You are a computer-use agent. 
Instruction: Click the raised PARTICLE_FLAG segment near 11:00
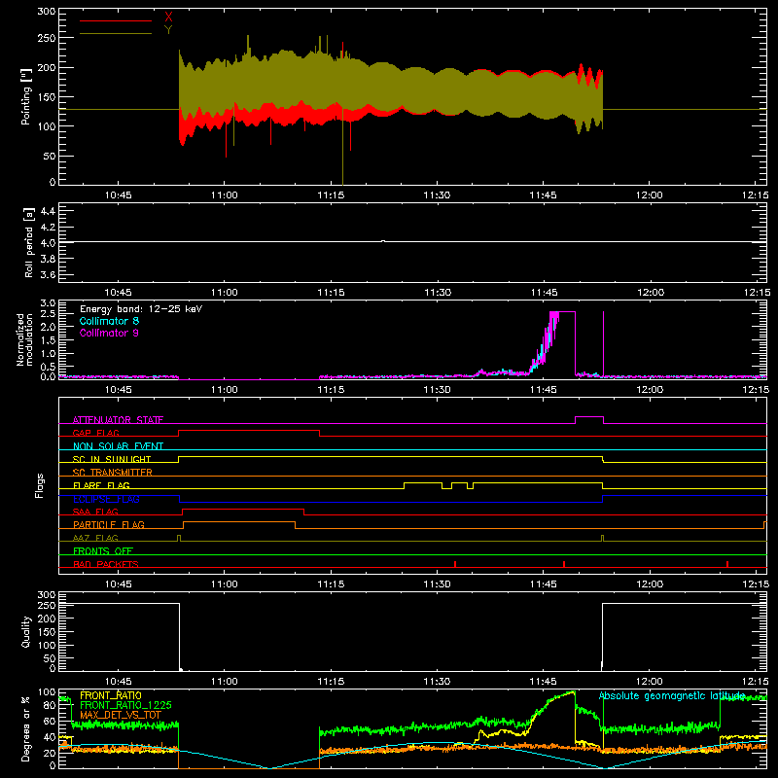coord(239,522)
